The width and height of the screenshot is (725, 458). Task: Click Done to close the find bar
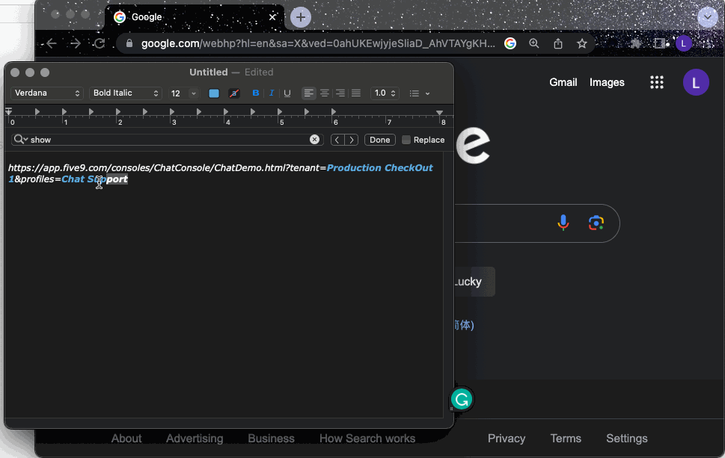(379, 140)
